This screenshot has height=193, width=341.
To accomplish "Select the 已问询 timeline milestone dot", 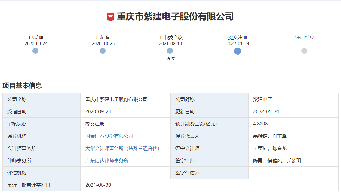I will 103,51.
